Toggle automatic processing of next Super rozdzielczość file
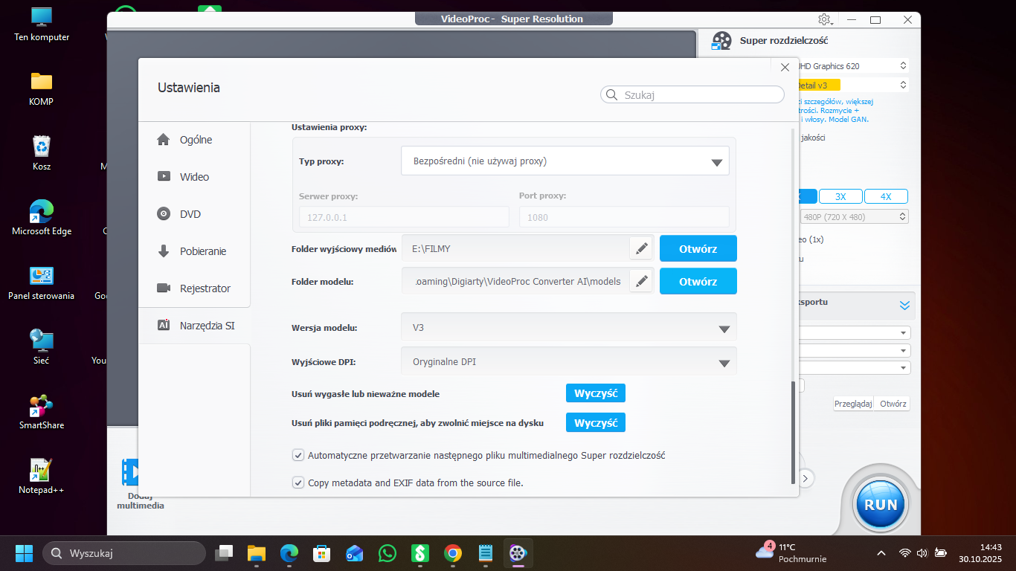 (298, 455)
